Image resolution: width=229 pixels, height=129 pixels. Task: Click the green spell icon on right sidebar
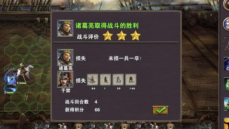226,84
